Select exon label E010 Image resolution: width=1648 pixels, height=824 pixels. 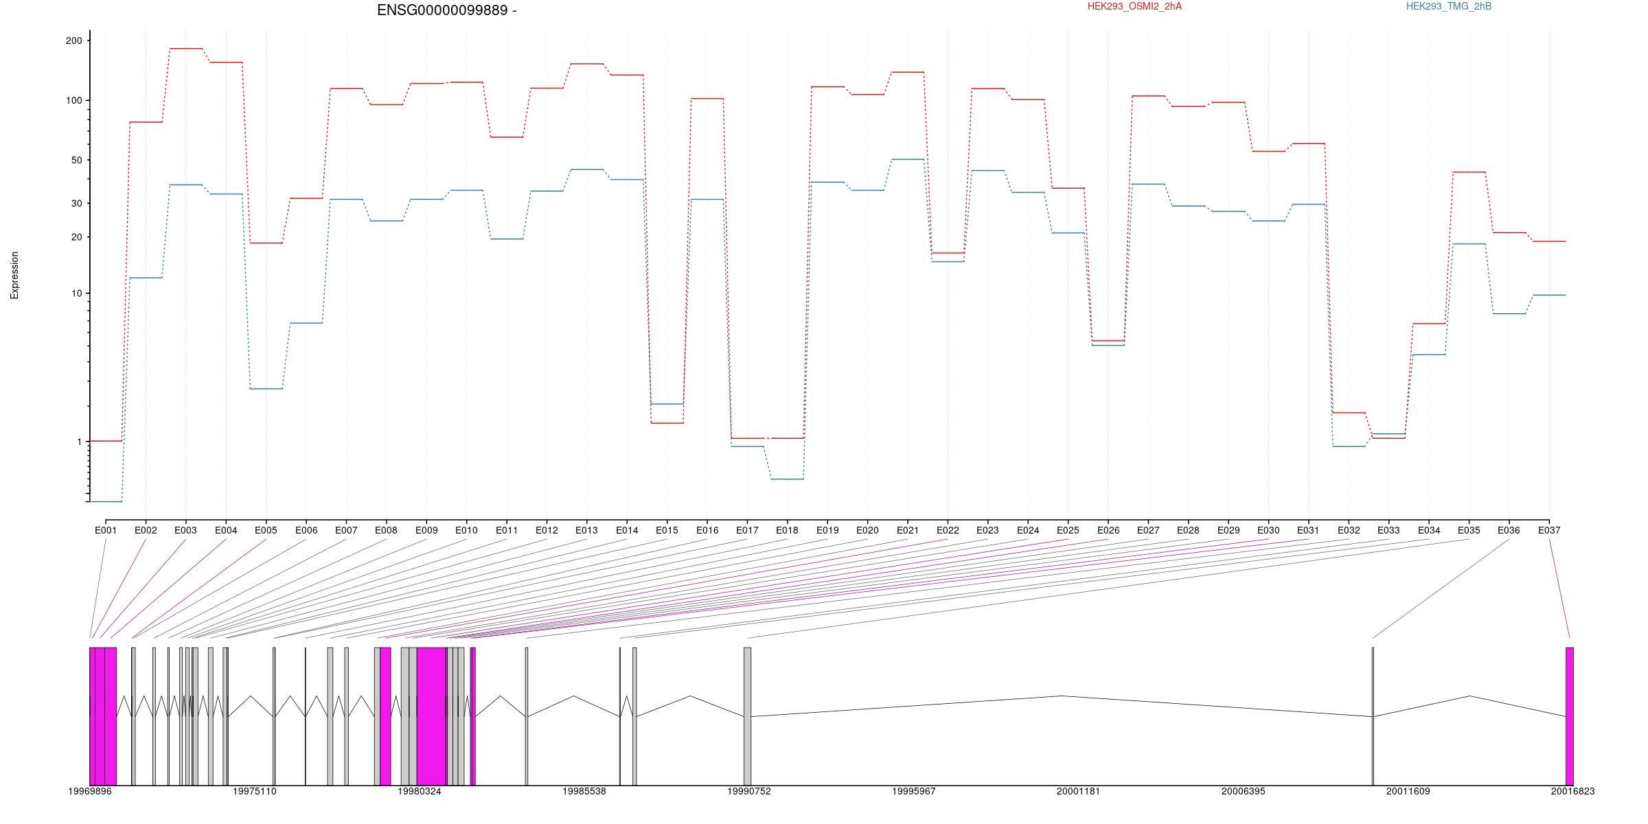pos(466,531)
